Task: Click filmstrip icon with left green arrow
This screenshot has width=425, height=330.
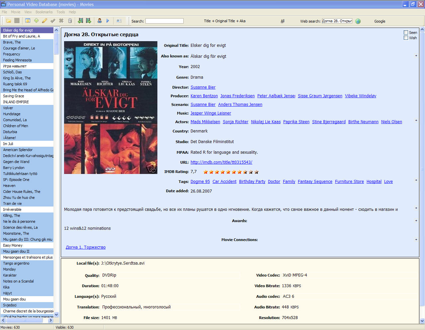Action: pyautogui.click(x=80, y=21)
